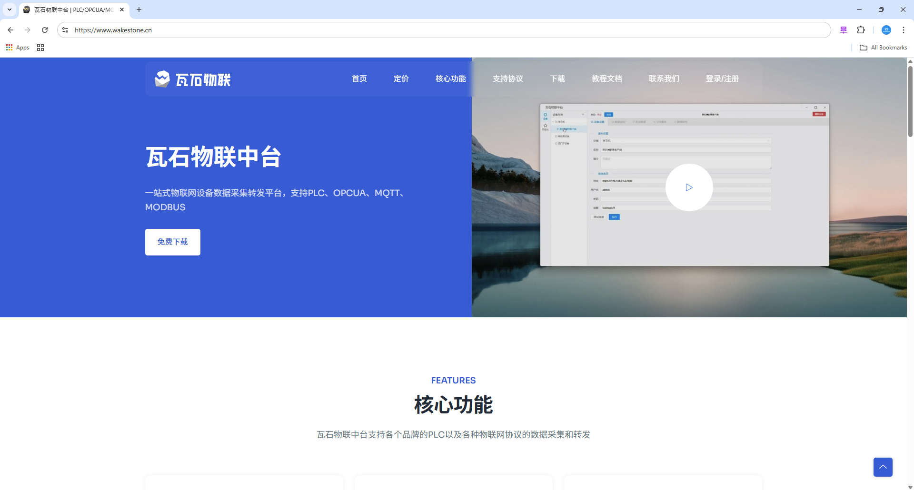Open Chrome's three-dot menu

coord(903,30)
